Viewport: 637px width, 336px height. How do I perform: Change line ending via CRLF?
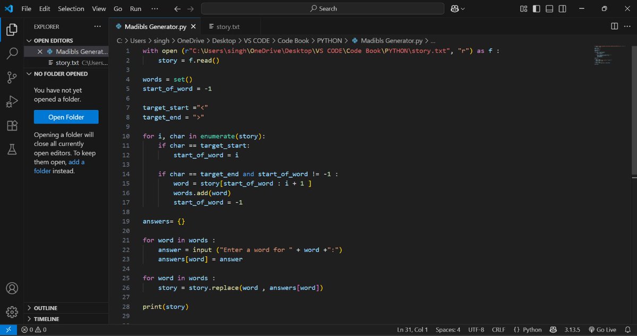(x=498, y=330)
